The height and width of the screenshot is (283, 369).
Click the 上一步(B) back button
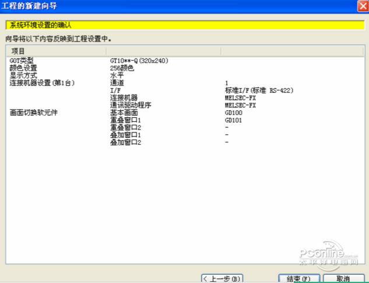pos(222,278)
